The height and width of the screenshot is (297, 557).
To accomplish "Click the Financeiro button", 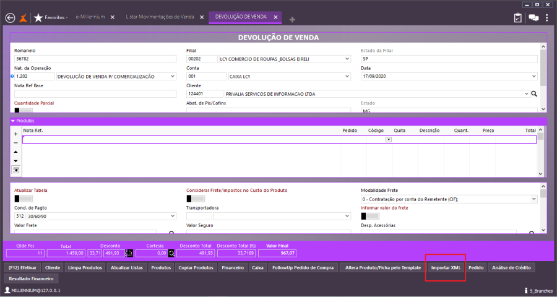I will 233,267.
